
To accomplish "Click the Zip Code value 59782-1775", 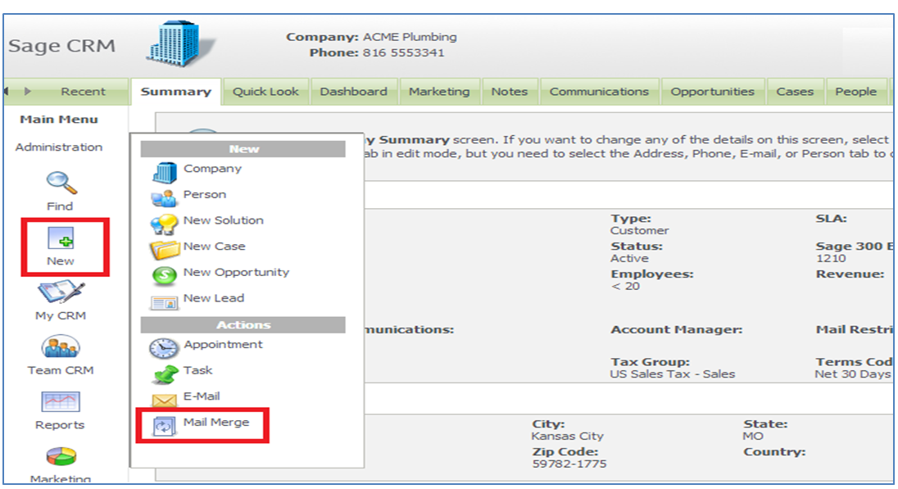I will point(569,464).
